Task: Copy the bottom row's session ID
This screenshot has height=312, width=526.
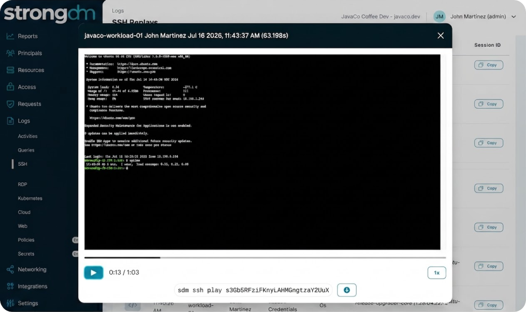Action: point(488,305)
